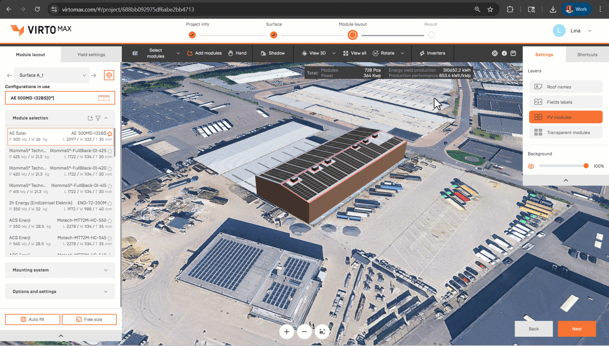Toggle the PV modules layer
Screen dimensions: 609x346
point(565,117)
